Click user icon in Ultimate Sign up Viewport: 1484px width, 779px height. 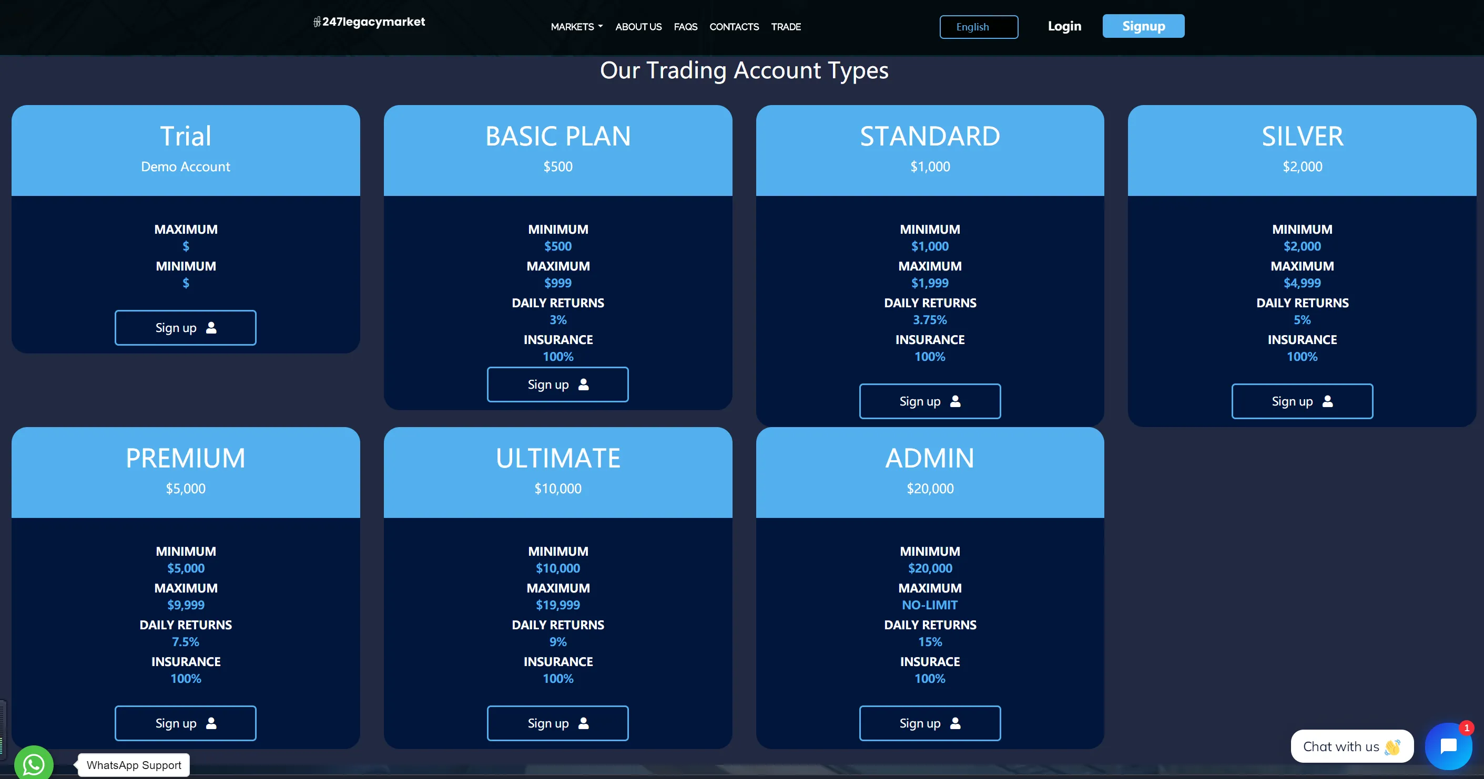(x=584, y=723)
